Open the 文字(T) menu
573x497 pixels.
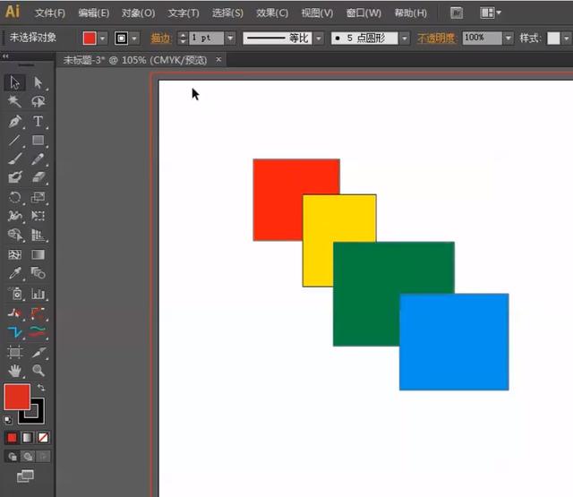184,13
